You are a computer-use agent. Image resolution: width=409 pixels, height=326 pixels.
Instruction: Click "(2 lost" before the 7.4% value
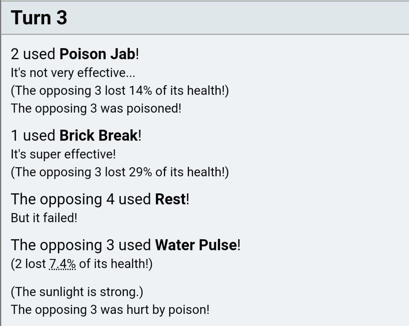[x=28, y=264]
